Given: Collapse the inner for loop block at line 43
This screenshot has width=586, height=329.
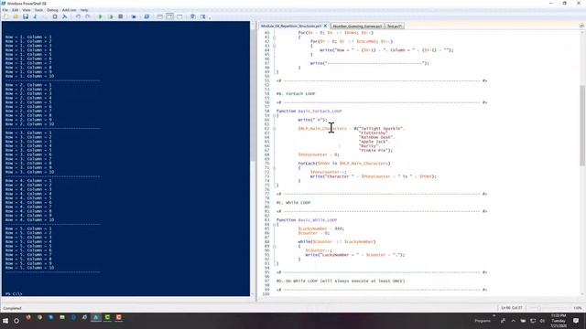Looking at the screenshot, I should pos(275,46).
